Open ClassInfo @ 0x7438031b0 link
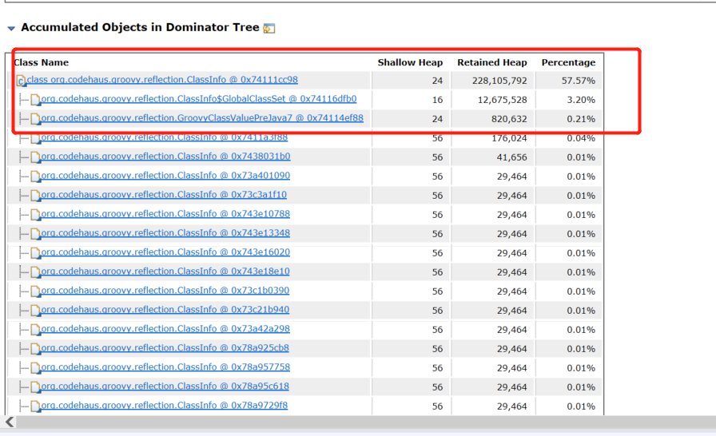Screen dimensions: 716x436 165,157
